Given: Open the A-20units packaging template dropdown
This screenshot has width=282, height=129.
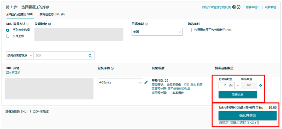Looking at the screenshot, I should 120,82.
